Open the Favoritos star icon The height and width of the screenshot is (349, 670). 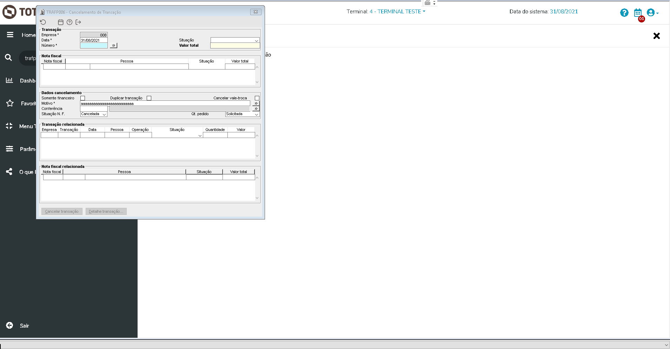[x=10, y=103]
